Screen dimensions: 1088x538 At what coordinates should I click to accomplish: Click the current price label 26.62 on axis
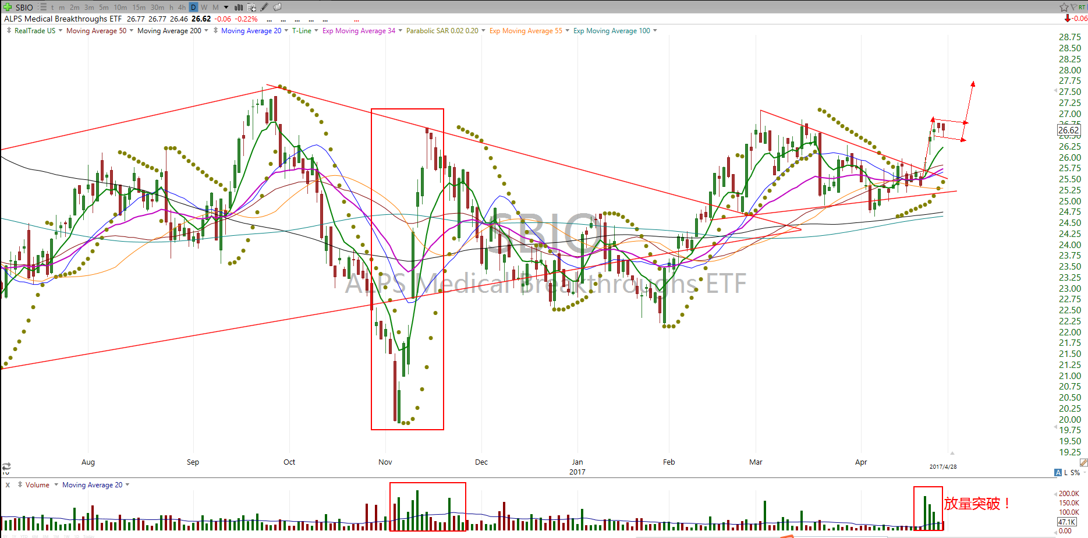click(x=1069, y=130)
